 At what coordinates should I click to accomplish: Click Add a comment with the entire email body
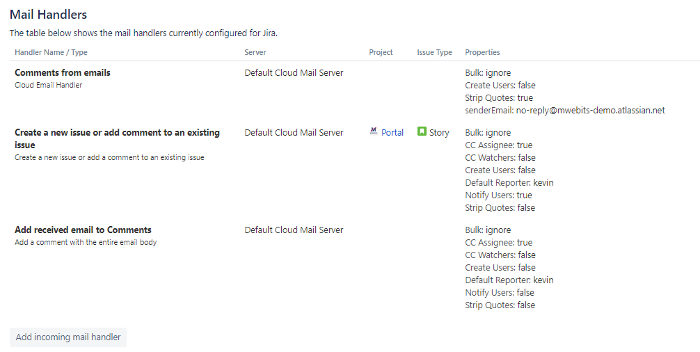86,242
